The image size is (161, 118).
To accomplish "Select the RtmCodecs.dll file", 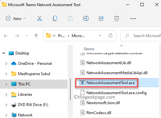I will click(x=99, y=113).
